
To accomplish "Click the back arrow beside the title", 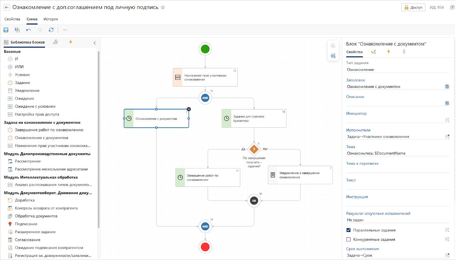I will coord(7,7).
